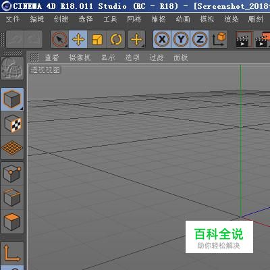
Task: Switch the coordinate system cube icon
Action: (x=218, y=39)
